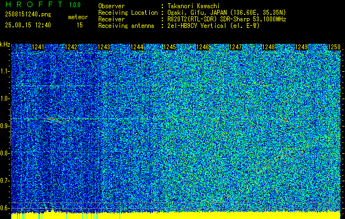Click the kHz axis unit label
This screenshot has height=219, width=345.
pyautogui.click(x=5, y=44)
